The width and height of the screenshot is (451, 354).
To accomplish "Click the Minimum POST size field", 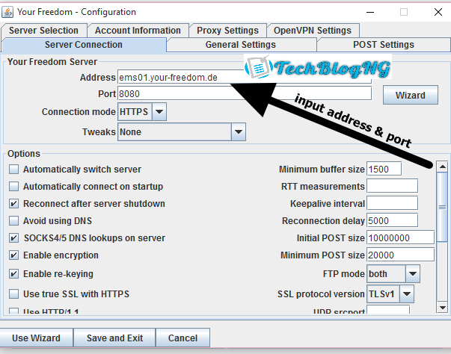I will pos(400,255).
